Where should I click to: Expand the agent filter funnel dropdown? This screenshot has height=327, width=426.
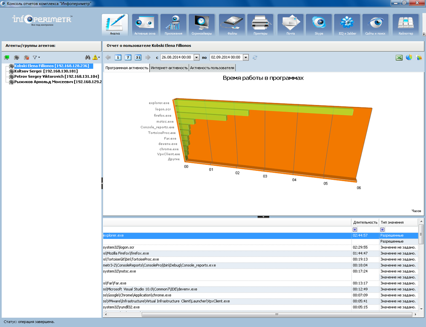37,57
